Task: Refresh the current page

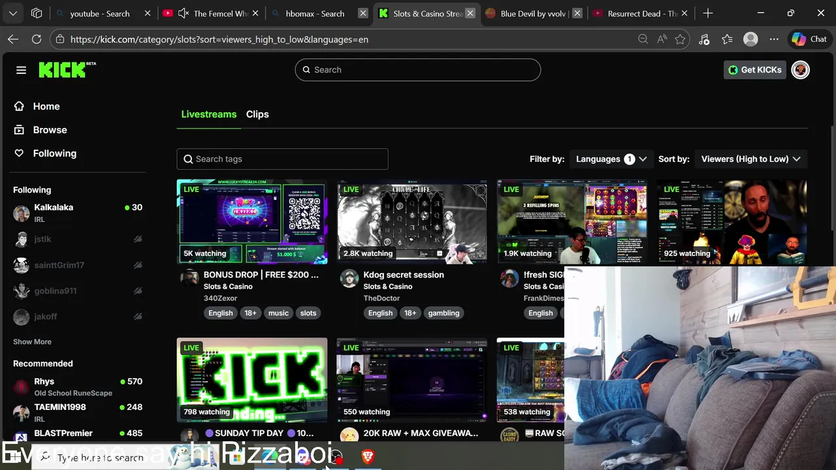Action: [x=37, y=39]
